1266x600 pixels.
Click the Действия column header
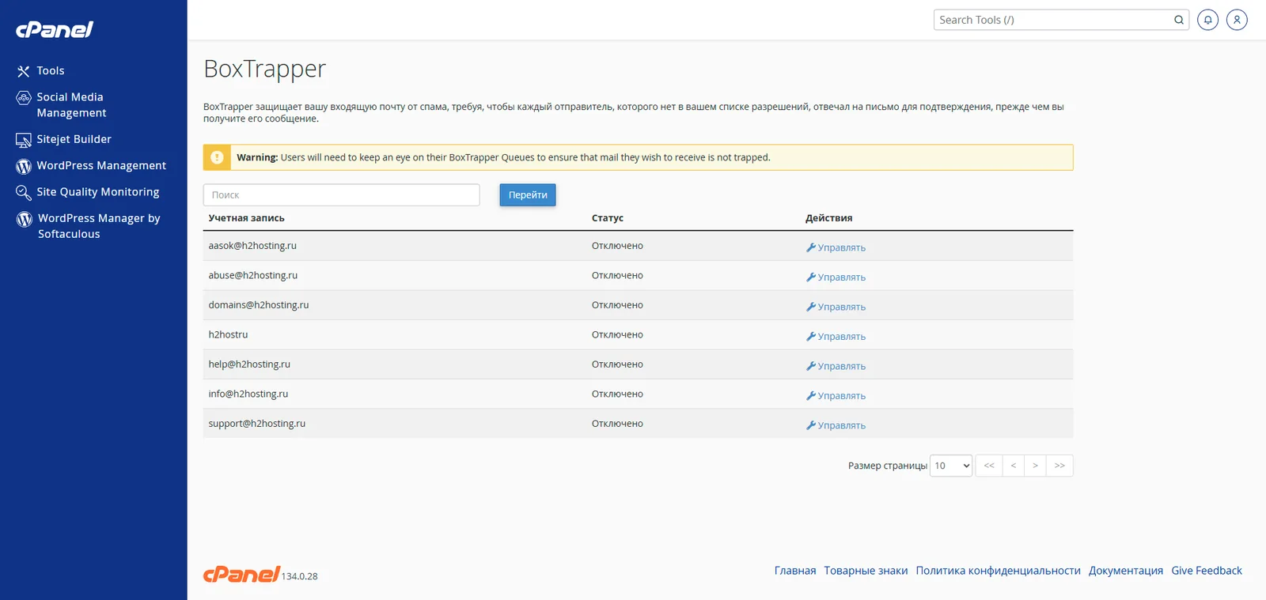[829, 218]
